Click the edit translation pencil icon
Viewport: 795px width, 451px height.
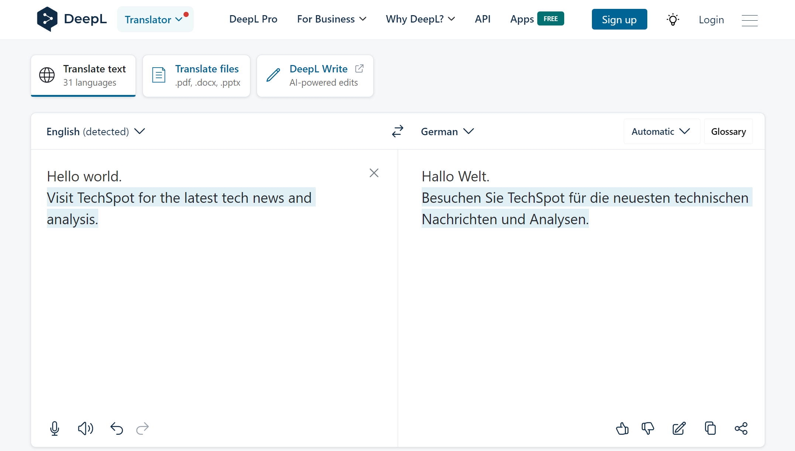pyautogui.click(x=679, y=428)
